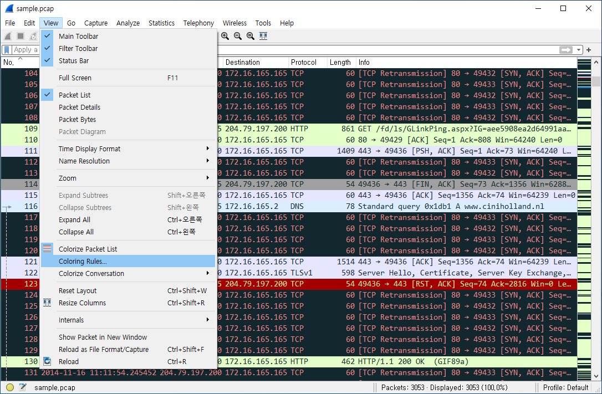
Task: Click the Wireshark fin icon in title bar
Action: [x=8, y=8]
